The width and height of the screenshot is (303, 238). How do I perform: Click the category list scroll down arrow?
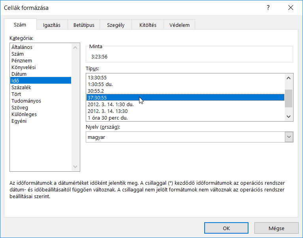click(x=76, y=167)
